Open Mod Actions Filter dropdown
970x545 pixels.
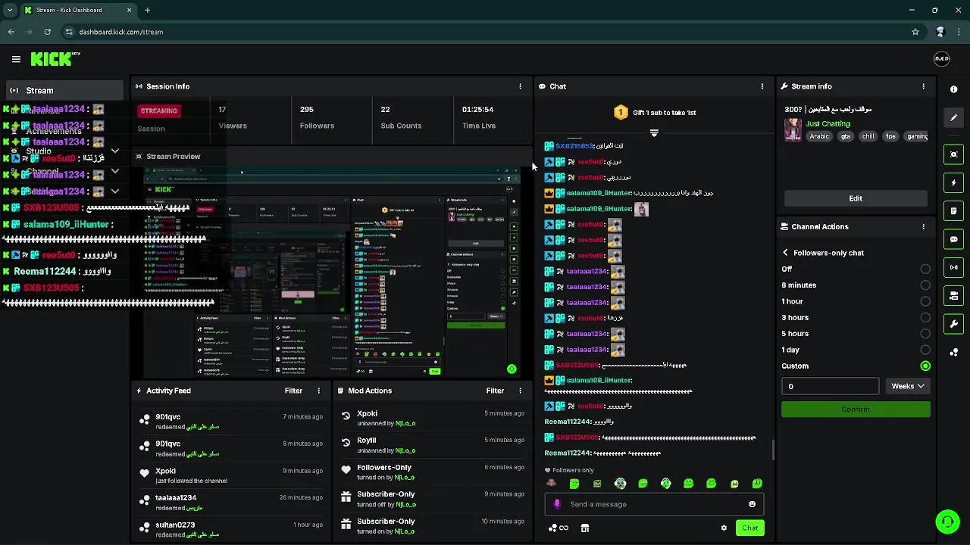point(495,391)
